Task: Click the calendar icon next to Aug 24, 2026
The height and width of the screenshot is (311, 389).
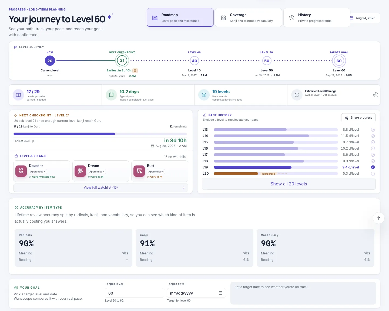Action: coord(352,18)
